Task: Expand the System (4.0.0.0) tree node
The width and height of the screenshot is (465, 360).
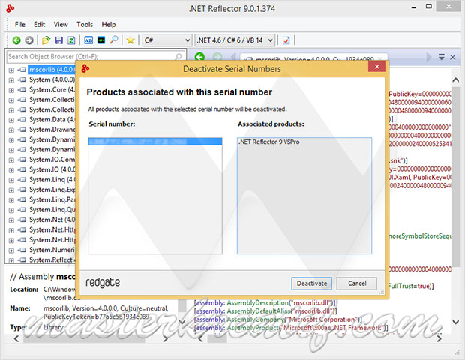Action: 11,80
